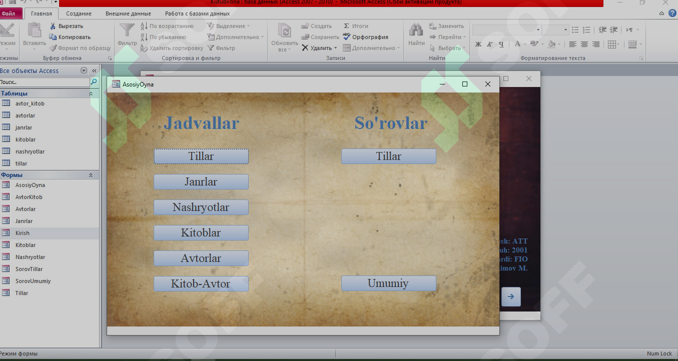
Task: Click the Найти binoculars icon
Action: coord(416,30)
